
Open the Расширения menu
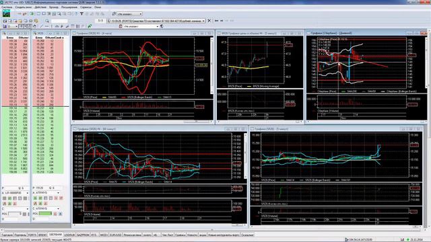tap(69, 7)
